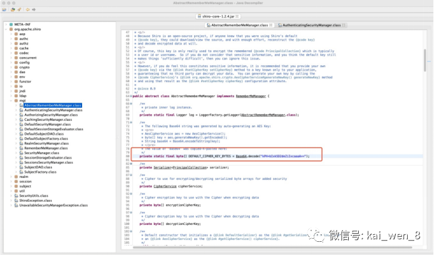Open AuthenticatingSecurityManager.class in the tree
434x255 pixels.
53,110
